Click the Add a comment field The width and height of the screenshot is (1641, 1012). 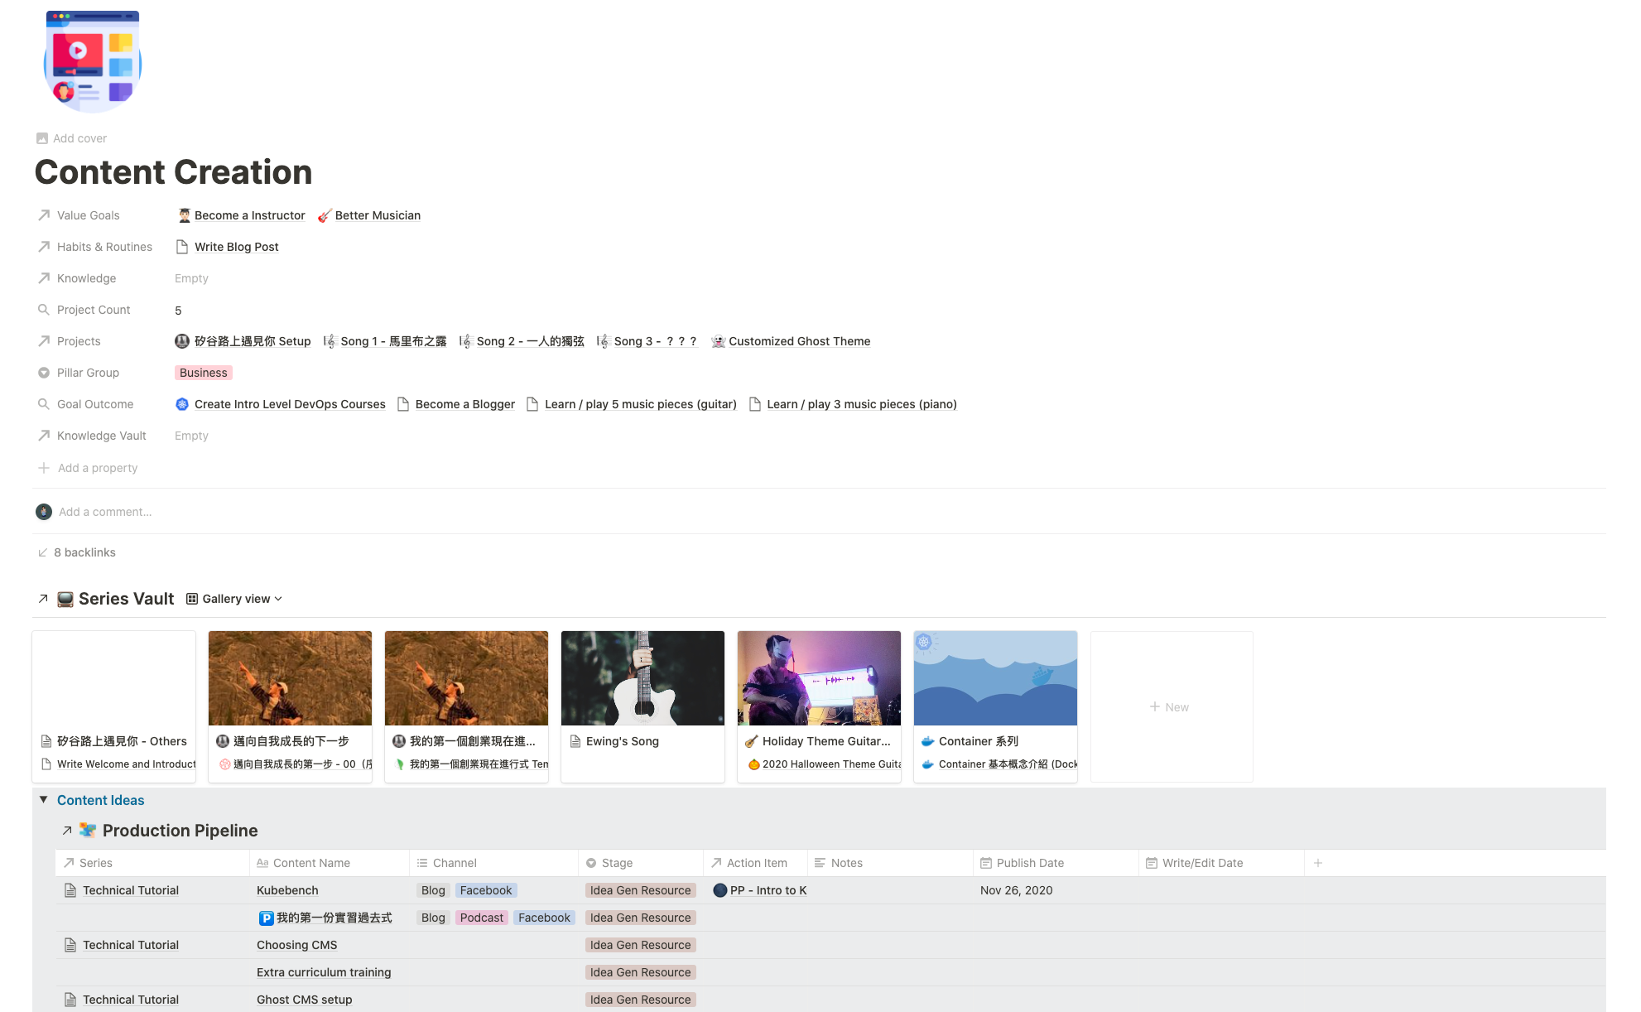click(x=105, y=512)
